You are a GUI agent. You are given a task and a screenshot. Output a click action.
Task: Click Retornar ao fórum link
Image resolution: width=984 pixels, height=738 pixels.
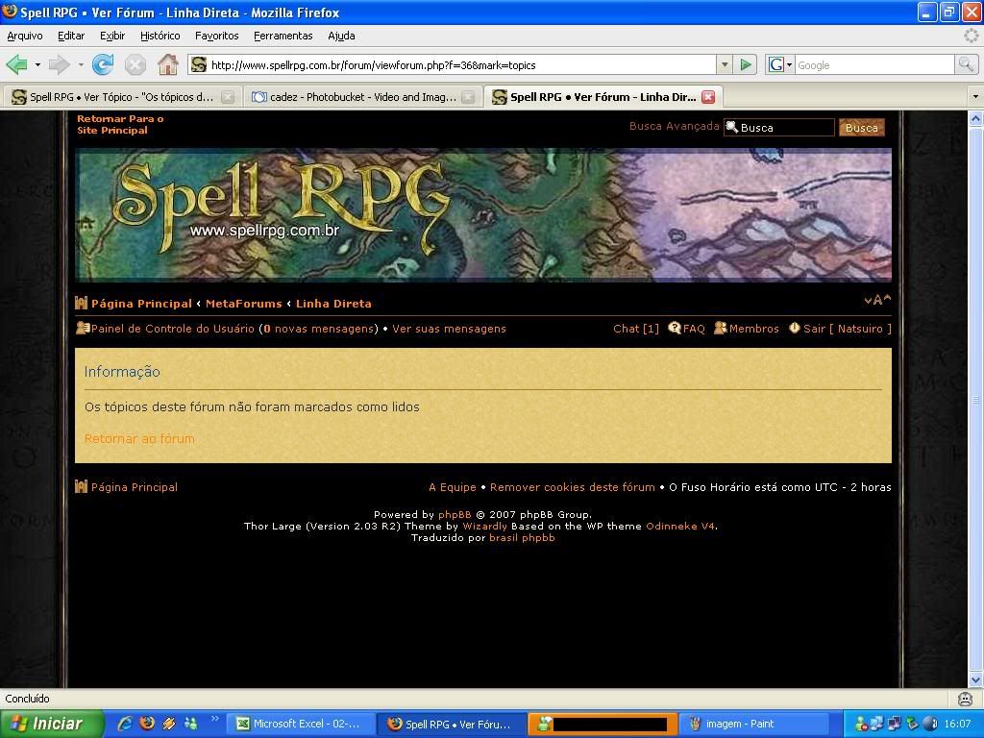139,438
